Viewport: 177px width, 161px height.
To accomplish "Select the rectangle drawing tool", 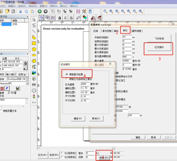I will click(x=34, y=43).
